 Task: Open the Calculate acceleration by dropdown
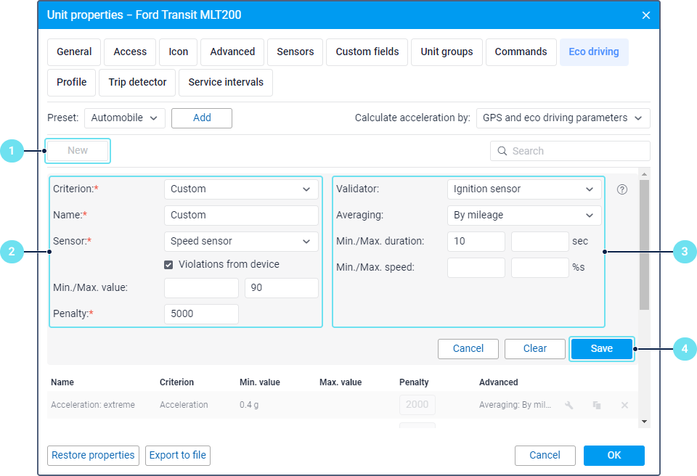pyautogui.click(x=563, y=118)
